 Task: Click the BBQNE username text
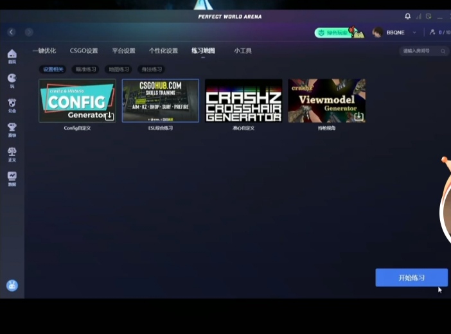[x=395, y=33]
